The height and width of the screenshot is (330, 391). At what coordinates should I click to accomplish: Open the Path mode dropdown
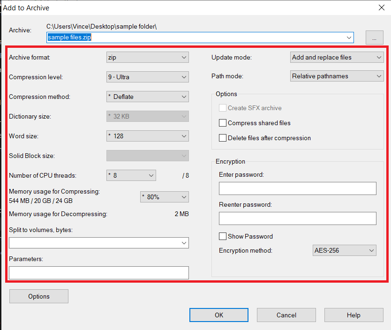pos(337,75)
